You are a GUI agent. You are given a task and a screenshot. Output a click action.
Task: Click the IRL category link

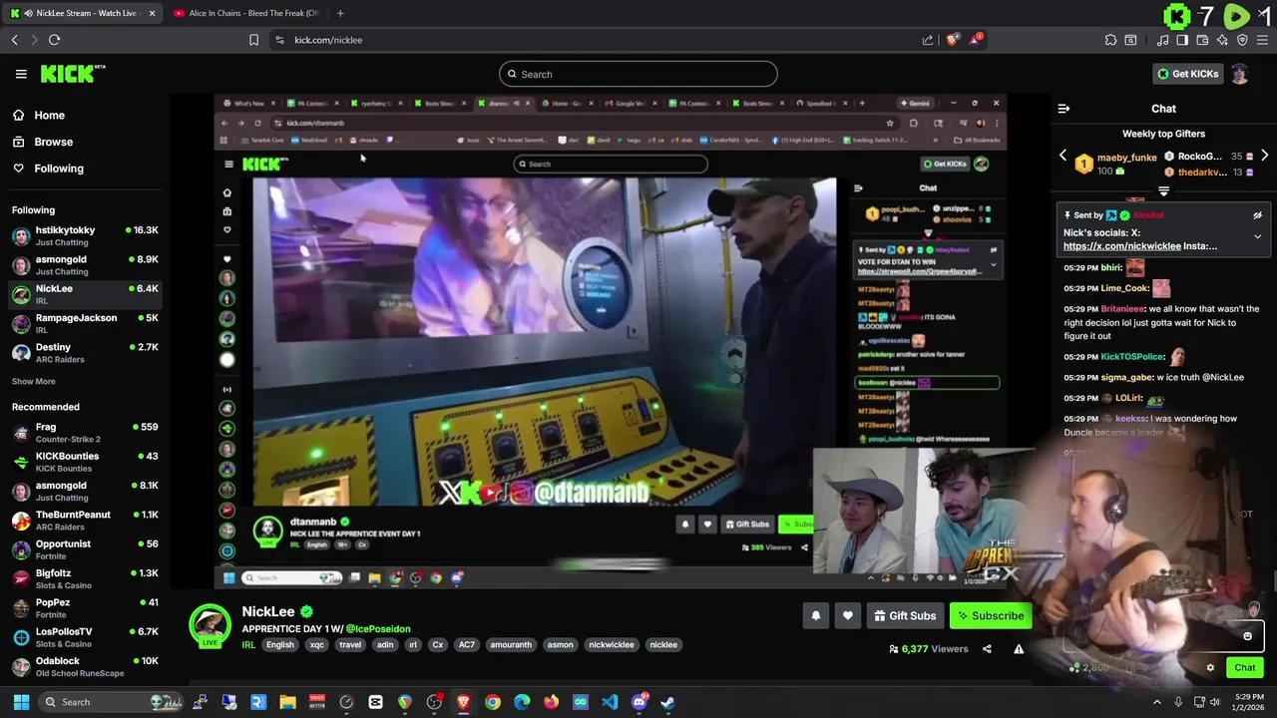[x=248, y=645]
